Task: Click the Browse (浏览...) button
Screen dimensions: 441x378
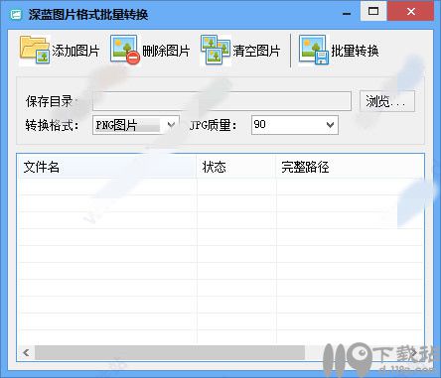Action: (x=387, y=101)
